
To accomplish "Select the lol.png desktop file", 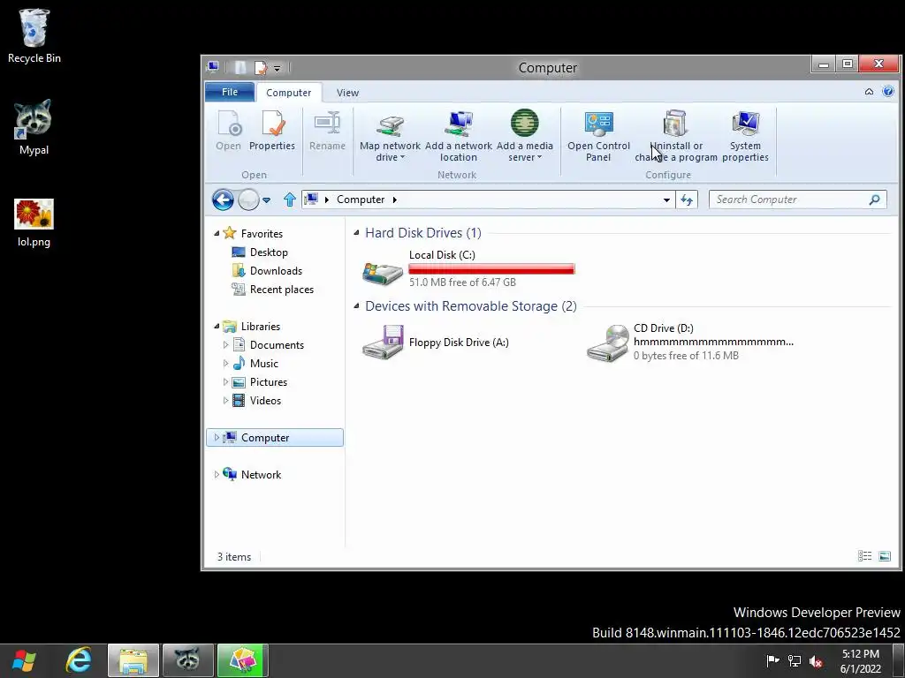I will click(34, 222).
